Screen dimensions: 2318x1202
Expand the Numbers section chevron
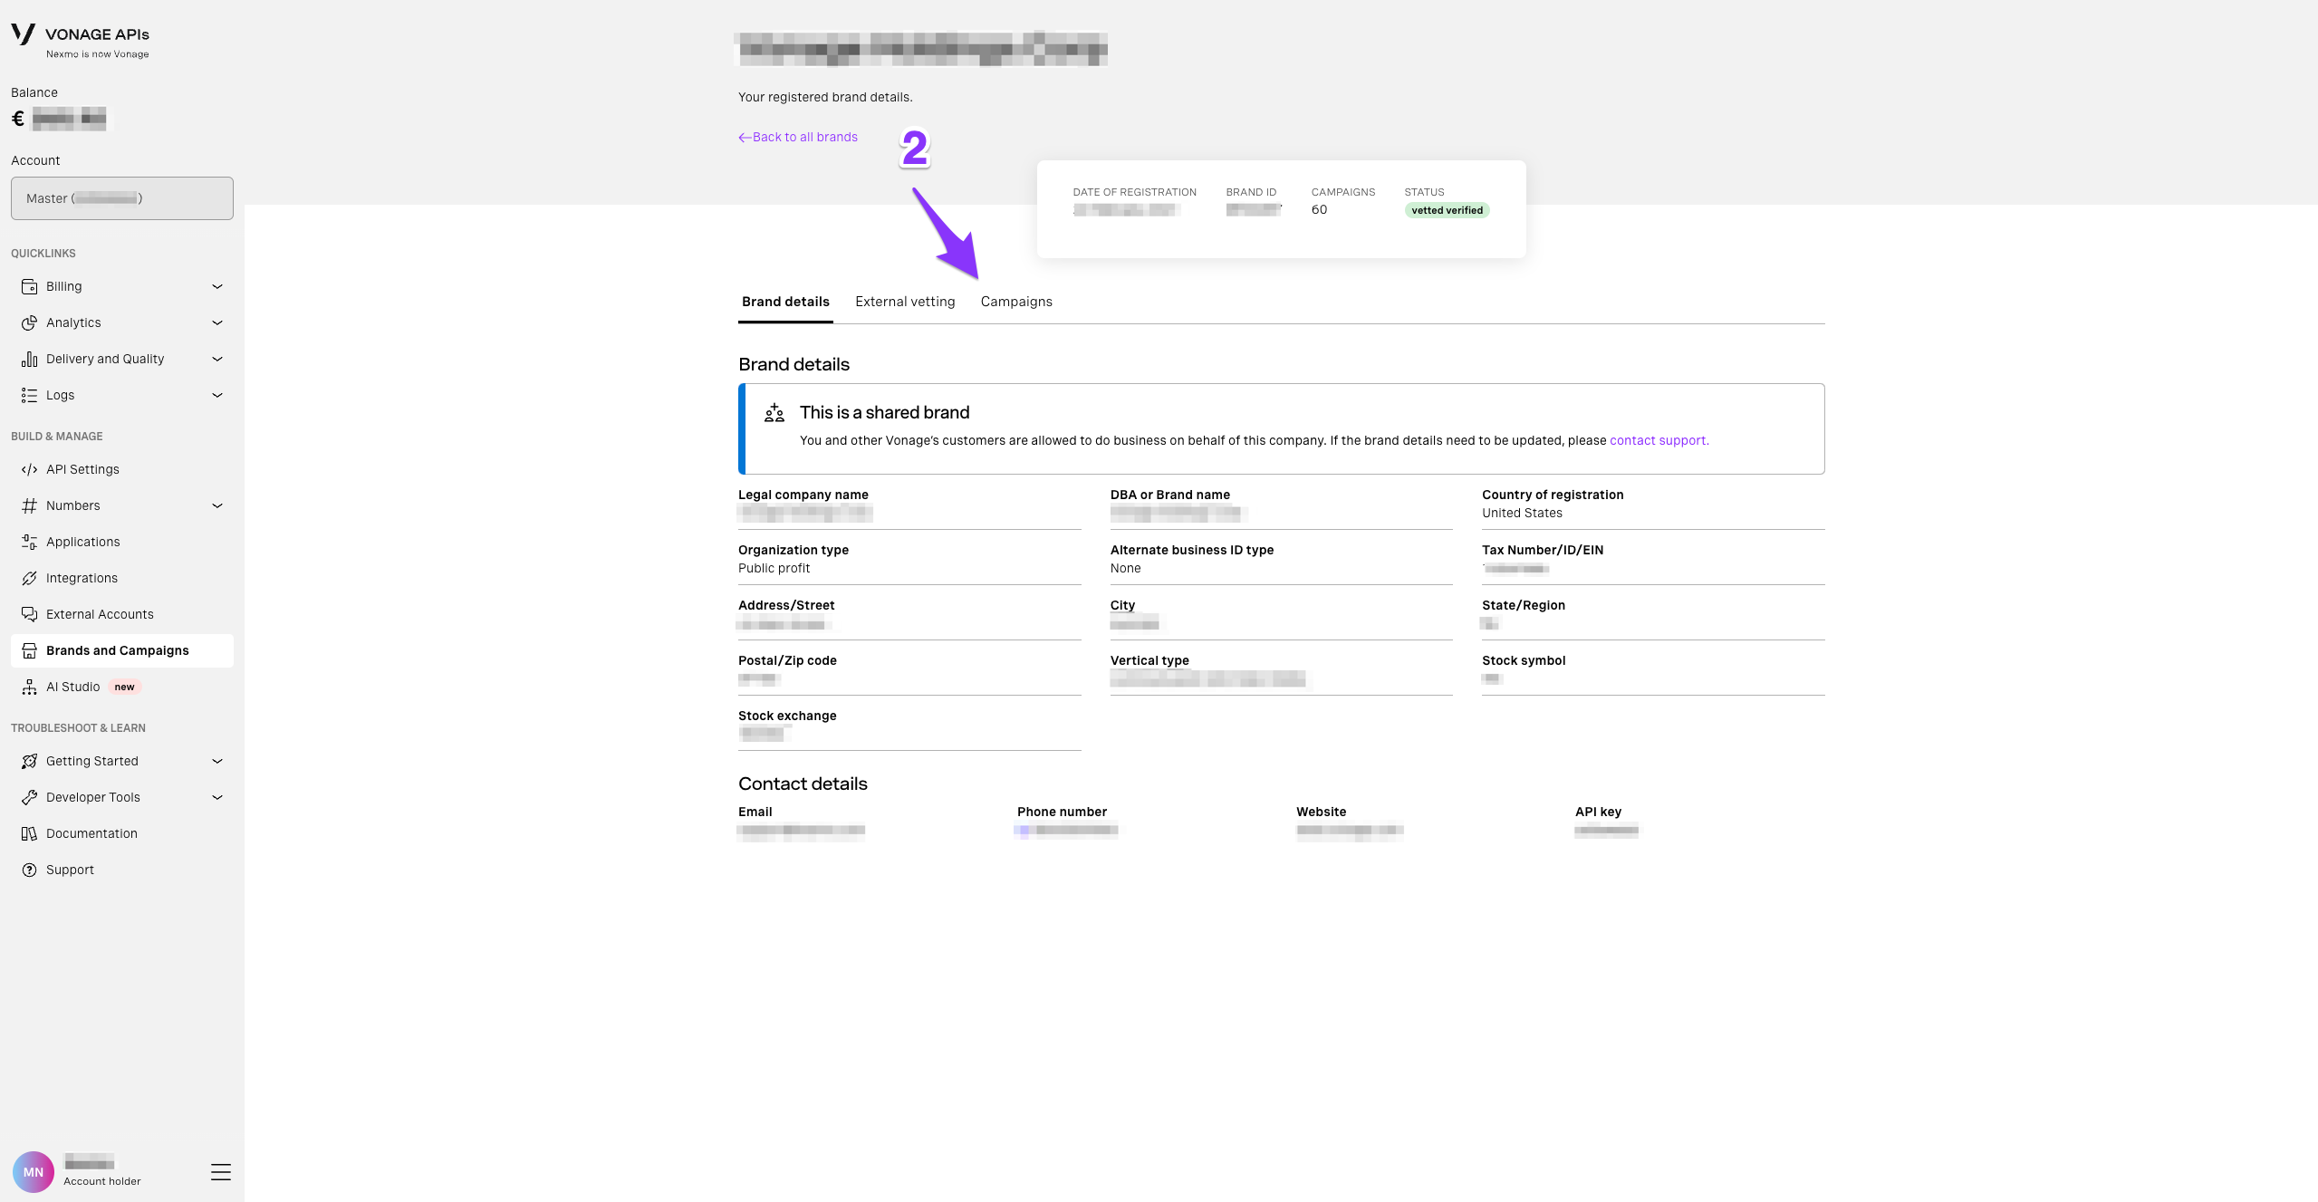pos(217,505)
